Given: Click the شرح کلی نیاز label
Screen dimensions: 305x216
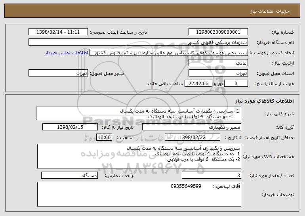Looking at the screenshot, I should pos(280,114).
